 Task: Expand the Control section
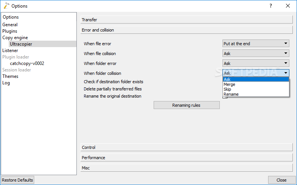pyautogui.click(x=186, y=147)
